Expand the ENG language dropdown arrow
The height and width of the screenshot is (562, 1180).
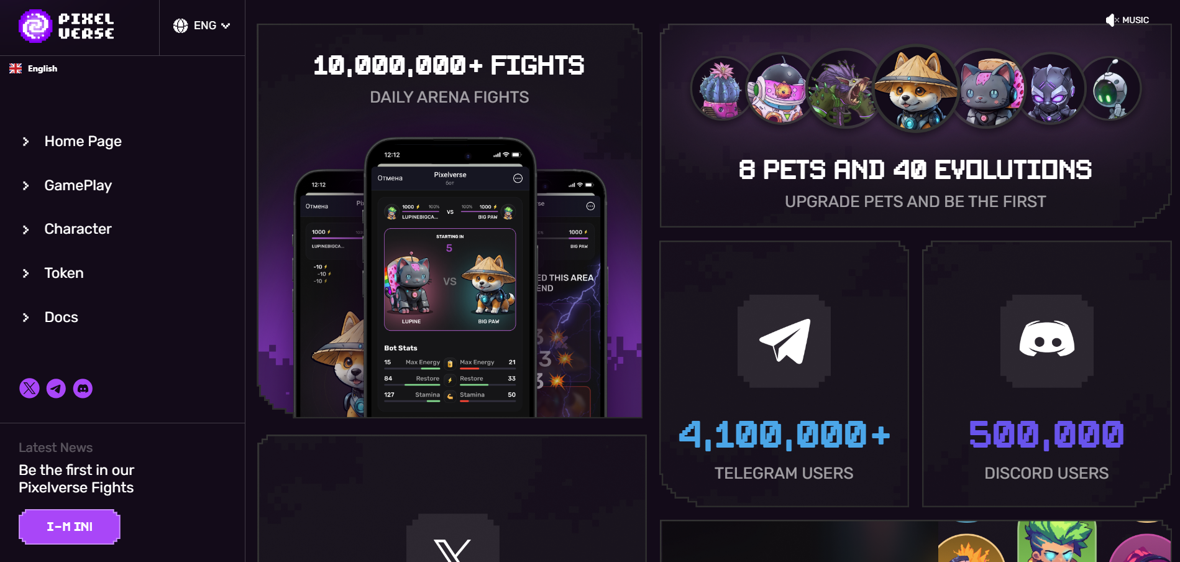click(226, 25)
